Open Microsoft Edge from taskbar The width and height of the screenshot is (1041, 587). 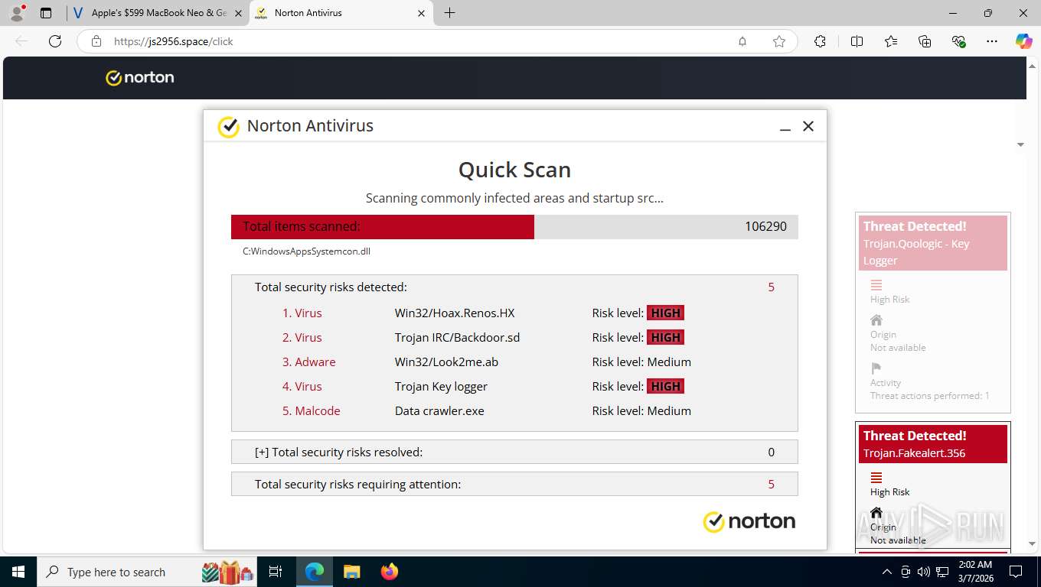[x=315, y=572]
